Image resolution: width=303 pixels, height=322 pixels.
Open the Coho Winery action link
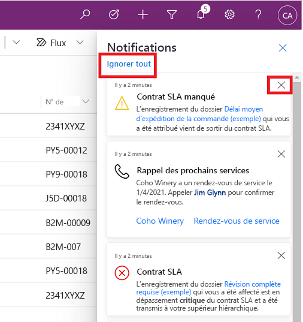point(160,221)
